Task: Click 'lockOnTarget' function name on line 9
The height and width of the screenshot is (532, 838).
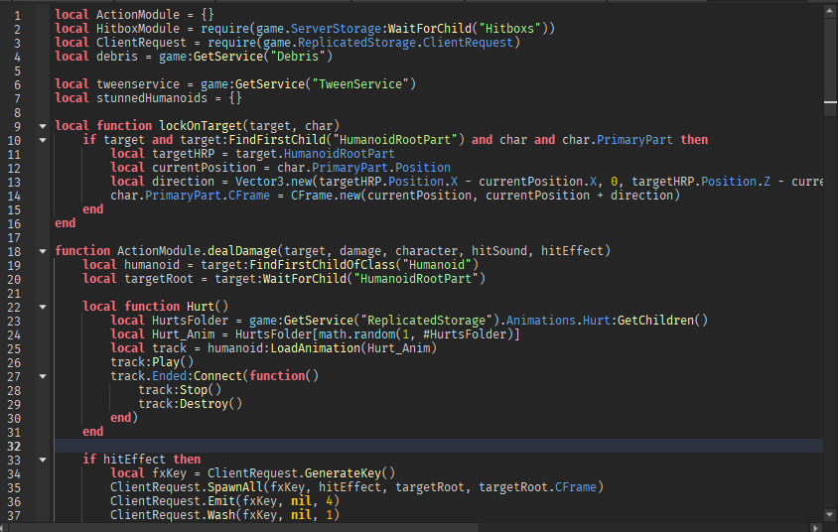Action: pos(201,125)
